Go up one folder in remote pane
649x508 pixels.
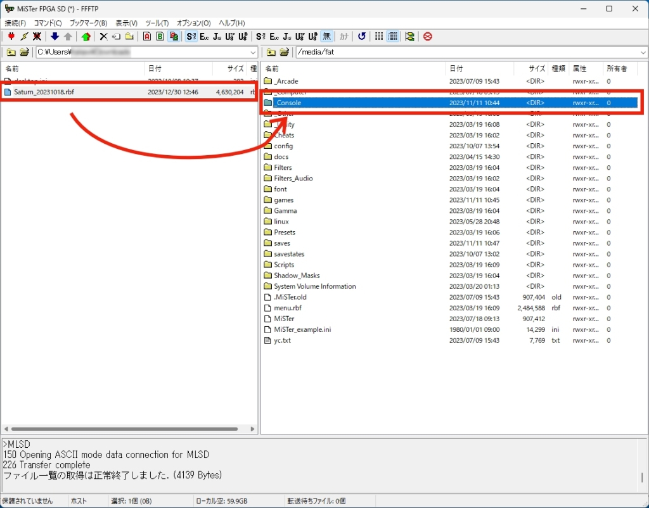pos(271,52)
